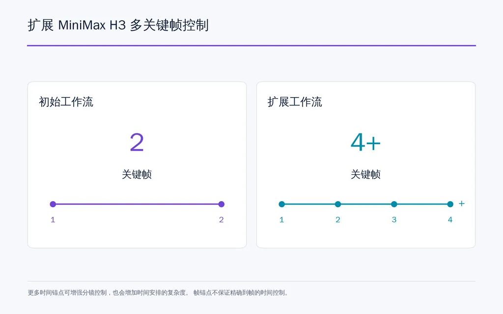Select teal label 3 under 扩展工作流 timeline
The width and height of the screenshot is (503, 314).
[394, 219]
